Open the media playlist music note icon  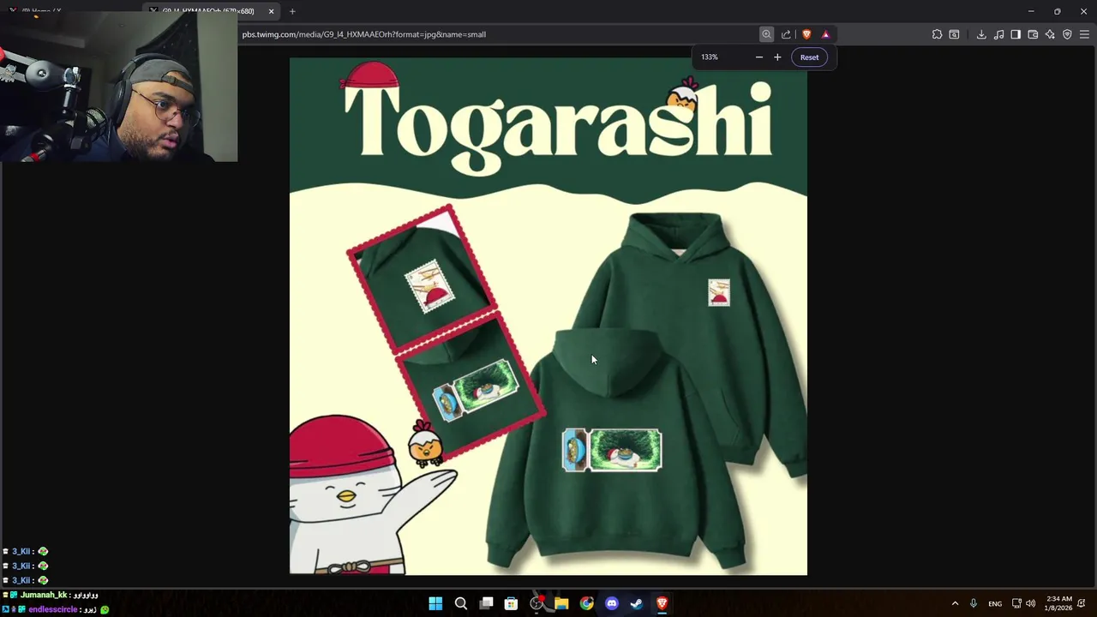coord(998,34)
